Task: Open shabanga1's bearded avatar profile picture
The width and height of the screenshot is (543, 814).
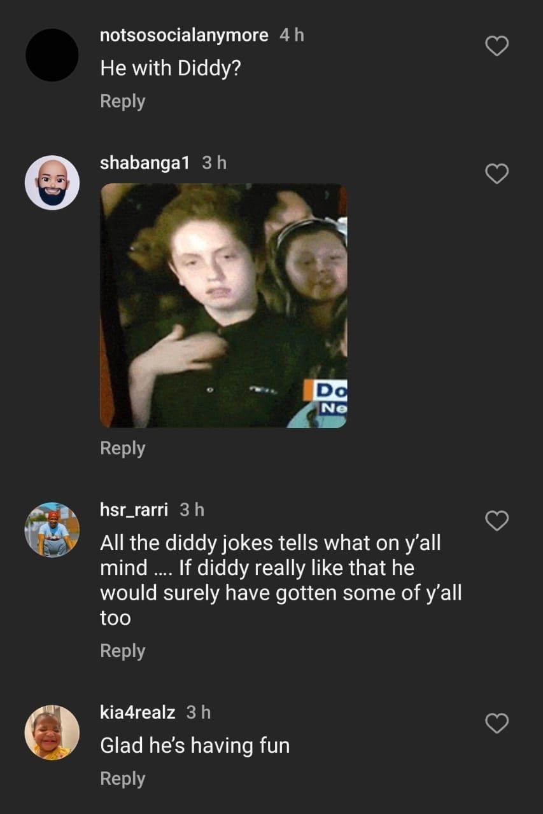Action: pyautogui.click(x=52, y=183)
